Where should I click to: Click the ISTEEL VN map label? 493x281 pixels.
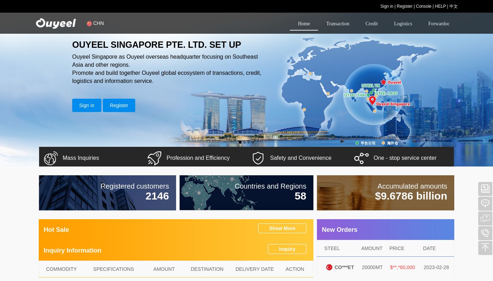click(x=370, y=86)
